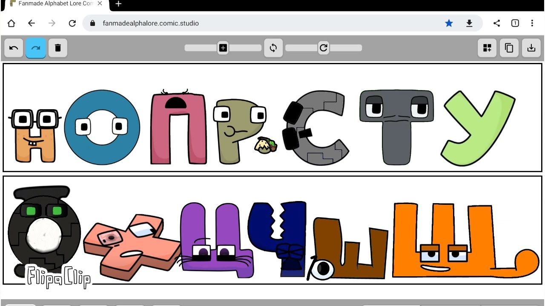Duplicate the selection with copy icon
The width and height of the screenshot is (545, 306).
[x=509, y=48]
